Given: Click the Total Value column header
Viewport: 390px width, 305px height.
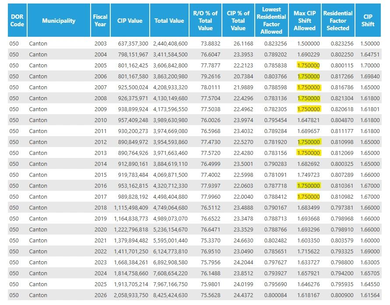Looking at the screenshot, I should [169, 21].
